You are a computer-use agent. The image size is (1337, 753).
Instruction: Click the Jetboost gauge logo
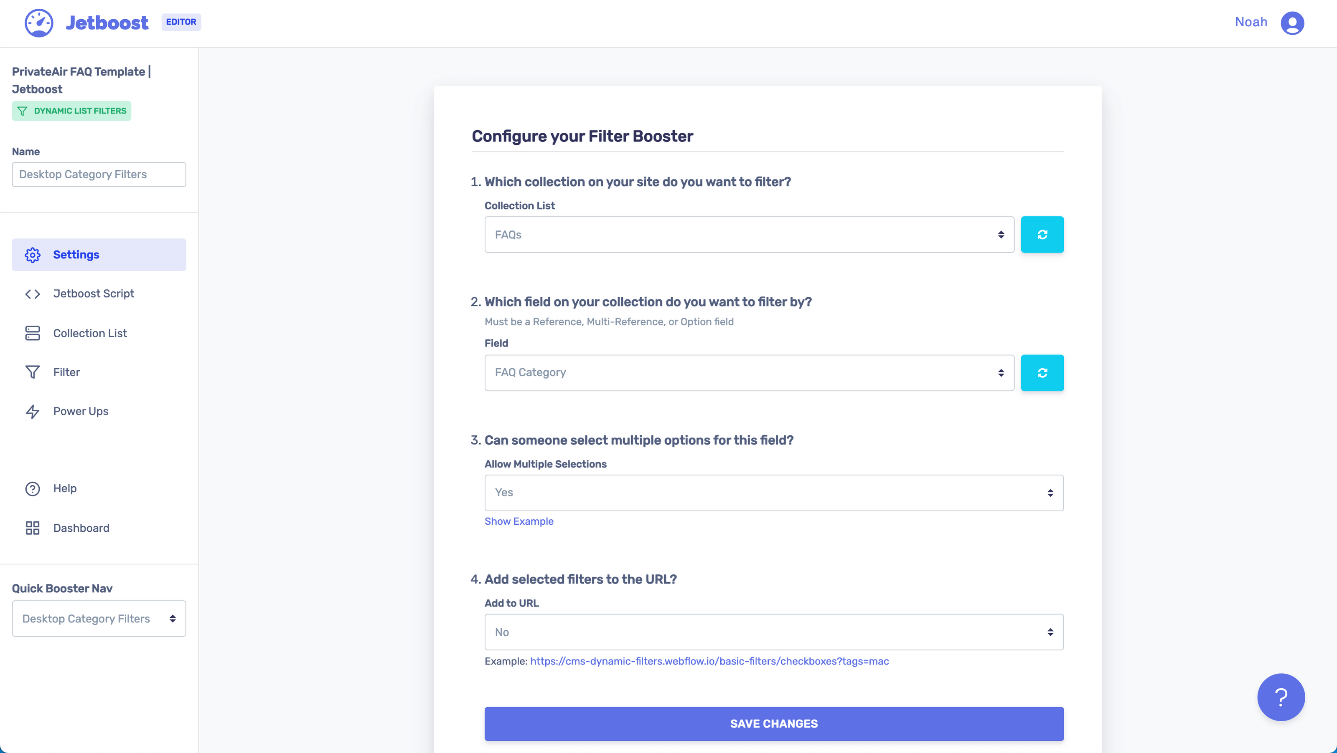click(38, 23)
